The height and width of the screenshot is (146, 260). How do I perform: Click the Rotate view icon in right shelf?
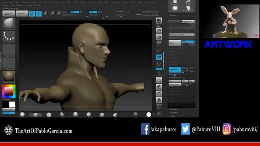point(159,100)
